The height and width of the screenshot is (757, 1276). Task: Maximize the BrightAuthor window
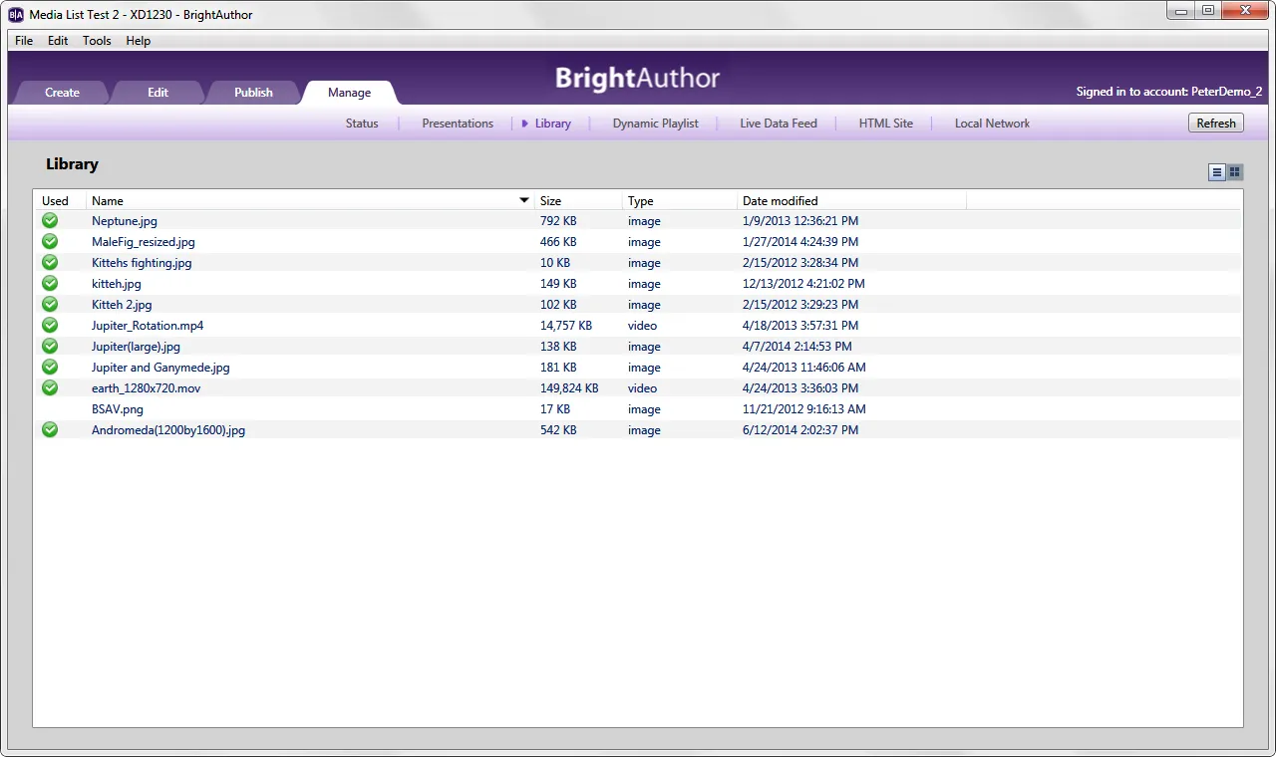1208,10
